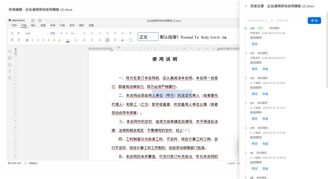The height and width of the screenshot is (179, 328).
Task: Restore version v13
Action: pyautogui.click(x=265, y=69)
